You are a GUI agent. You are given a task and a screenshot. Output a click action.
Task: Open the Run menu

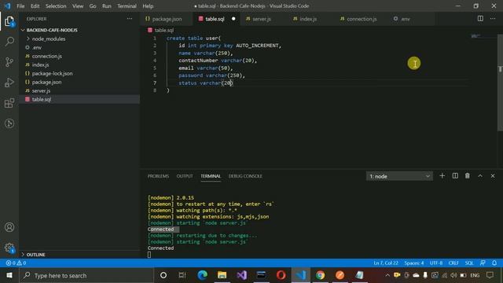pos(107,6)
